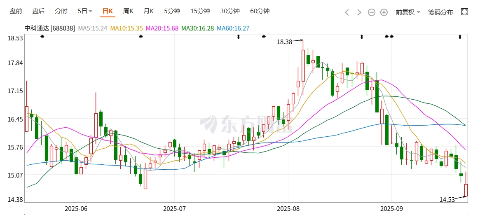Show the 筹码分布 chip distribution panel
Image resolution: width=480 pixels, height=215 pixels.
click(x=440, y=12)
